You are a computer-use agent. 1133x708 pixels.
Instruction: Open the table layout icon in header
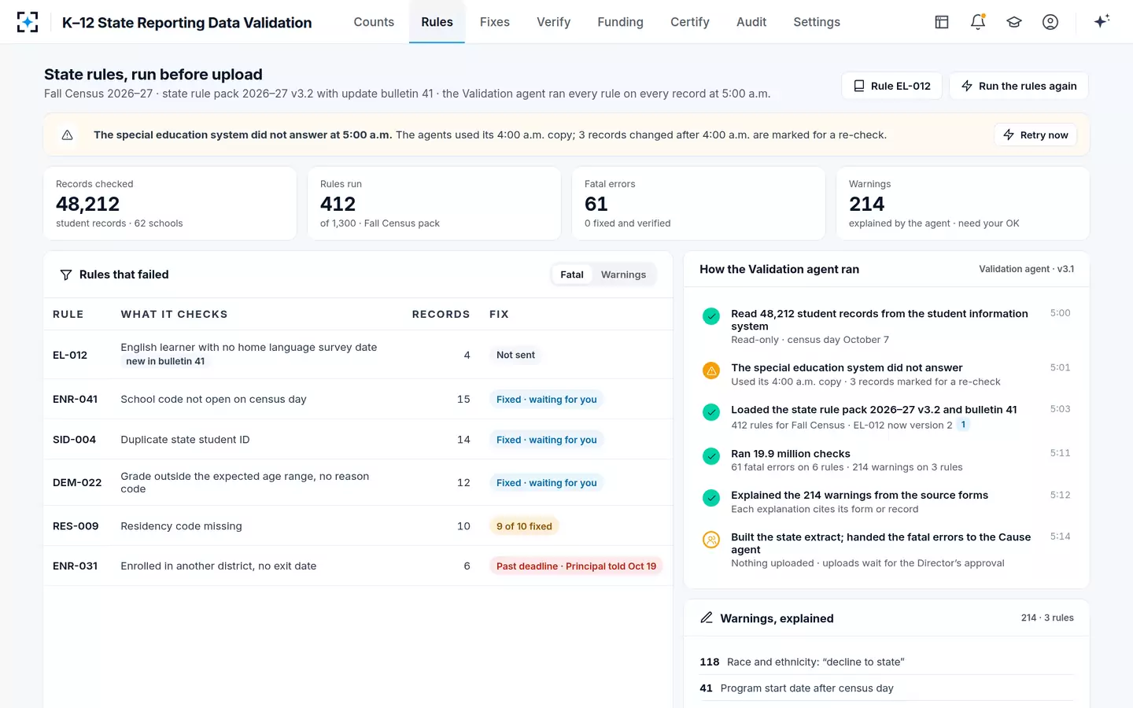[x=942, y=22]
